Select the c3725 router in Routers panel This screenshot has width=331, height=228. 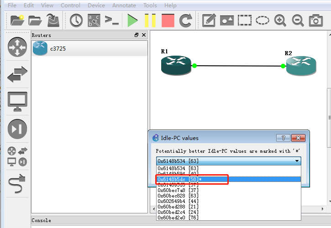89,48
